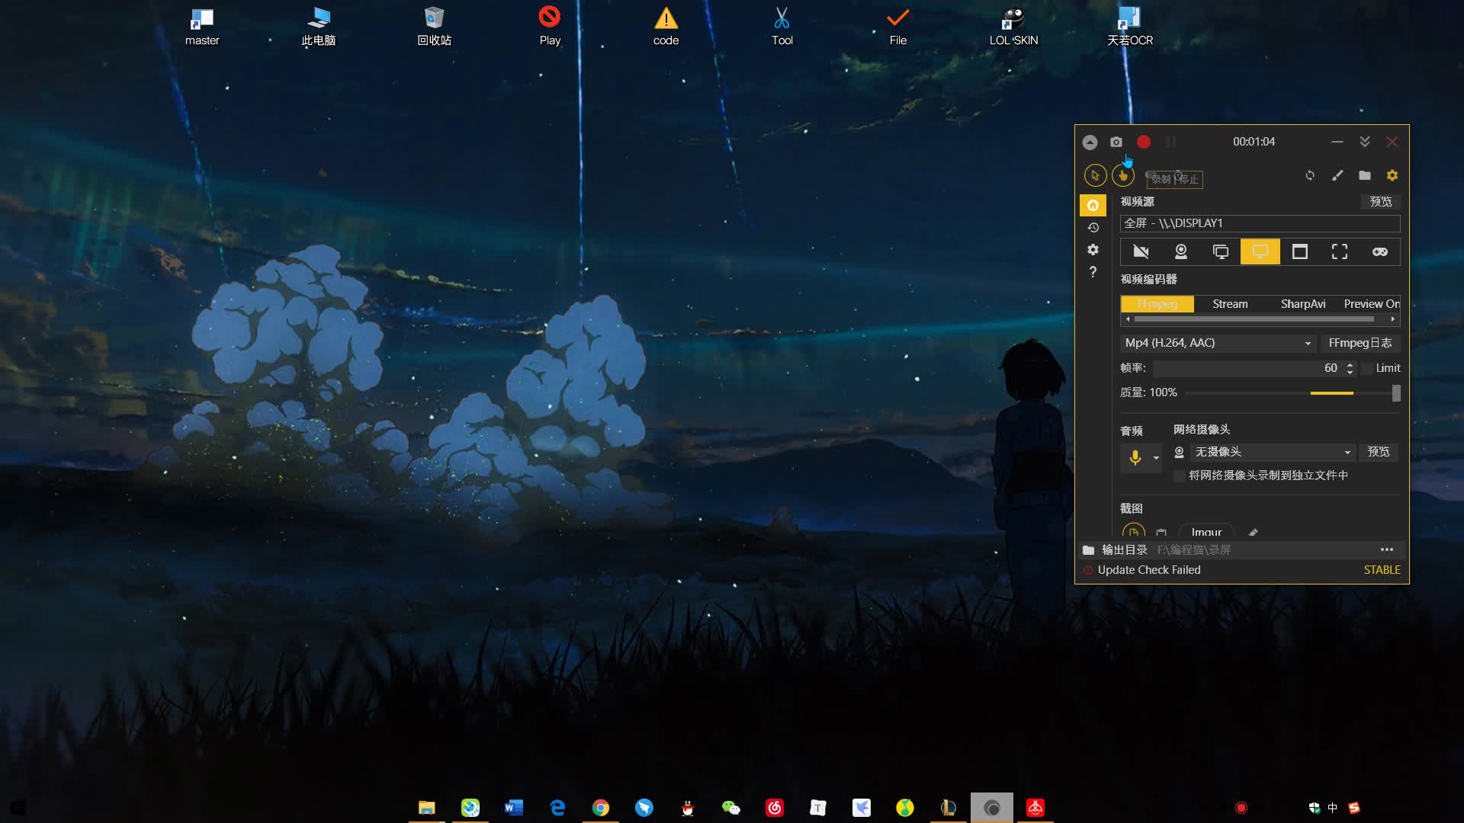The height and width of the screenshot is (823, 1464).
Task: Toggle the microphone audio button
Action: 1135,457
